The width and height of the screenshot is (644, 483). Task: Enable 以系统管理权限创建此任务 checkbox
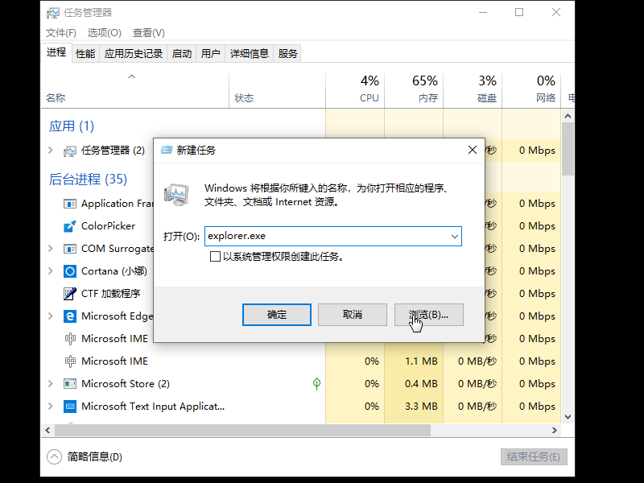[216, 256]
